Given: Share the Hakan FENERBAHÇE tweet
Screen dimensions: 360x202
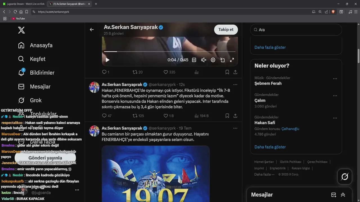Looking at the screenshot, I should pos(235,116).
